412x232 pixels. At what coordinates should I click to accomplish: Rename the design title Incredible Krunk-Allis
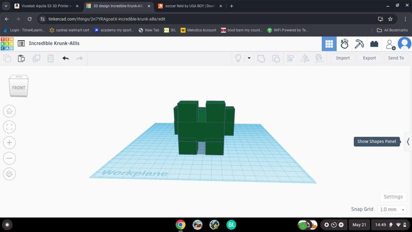(54, 43)
